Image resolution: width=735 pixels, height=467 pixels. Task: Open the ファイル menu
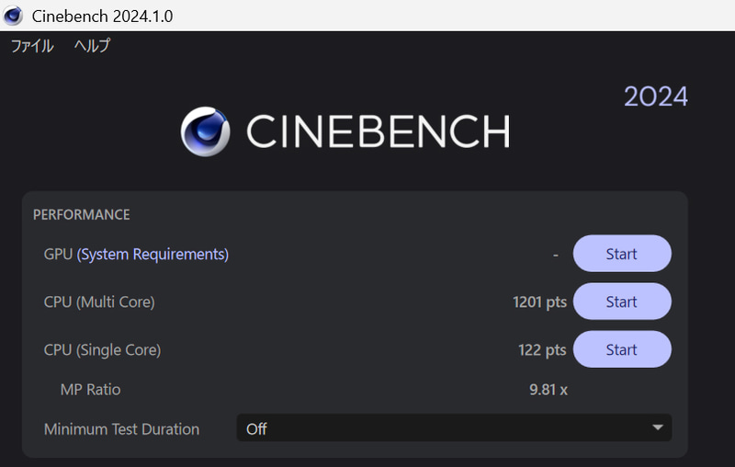[x=32, y=46]
